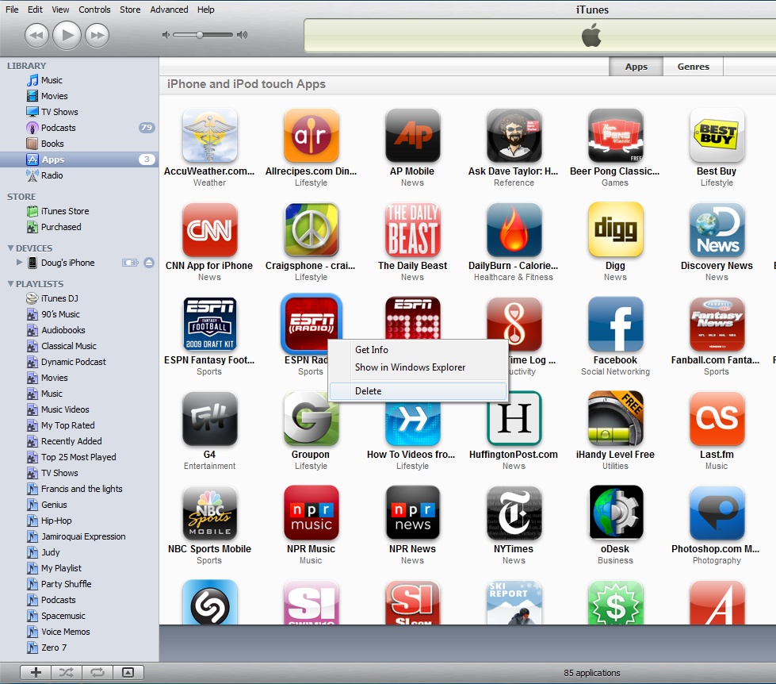The image size is (776, 684).
Task: Select the Beer Pong Classic app icon
Action: pos(615,135)
